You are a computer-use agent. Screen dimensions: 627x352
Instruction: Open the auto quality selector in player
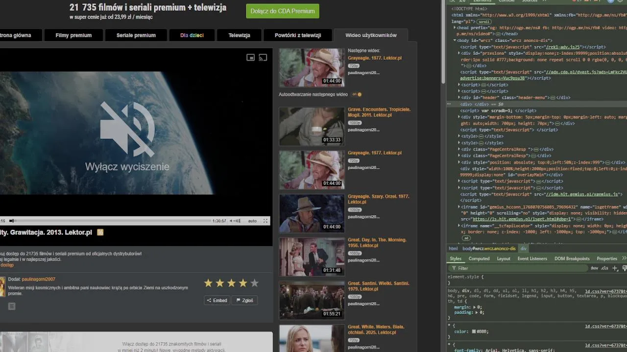point(252,221)
